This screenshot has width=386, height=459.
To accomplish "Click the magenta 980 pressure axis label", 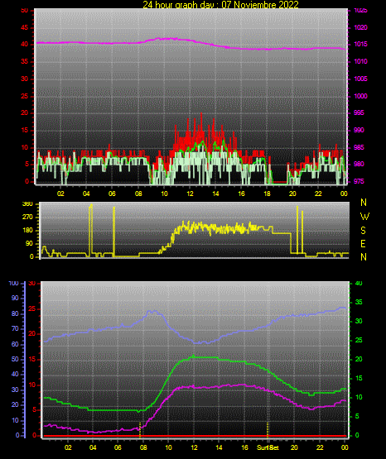I will click(x=359, y=164).
